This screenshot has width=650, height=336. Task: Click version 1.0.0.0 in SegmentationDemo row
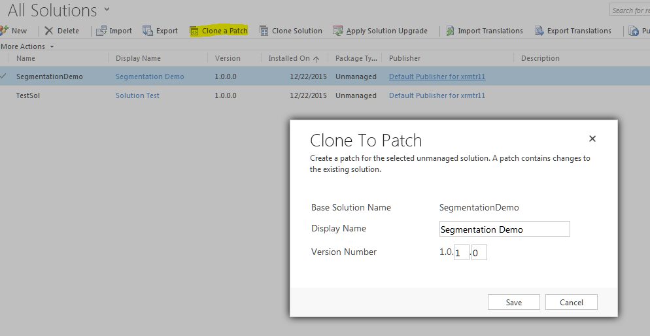pos(226,76)
